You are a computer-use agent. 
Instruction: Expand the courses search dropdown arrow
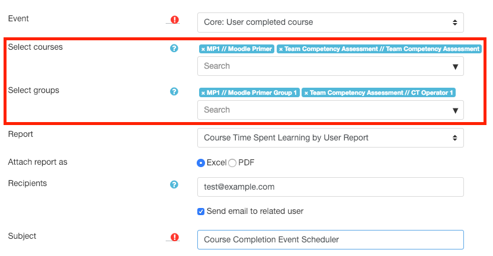click(x=455, y=67)
